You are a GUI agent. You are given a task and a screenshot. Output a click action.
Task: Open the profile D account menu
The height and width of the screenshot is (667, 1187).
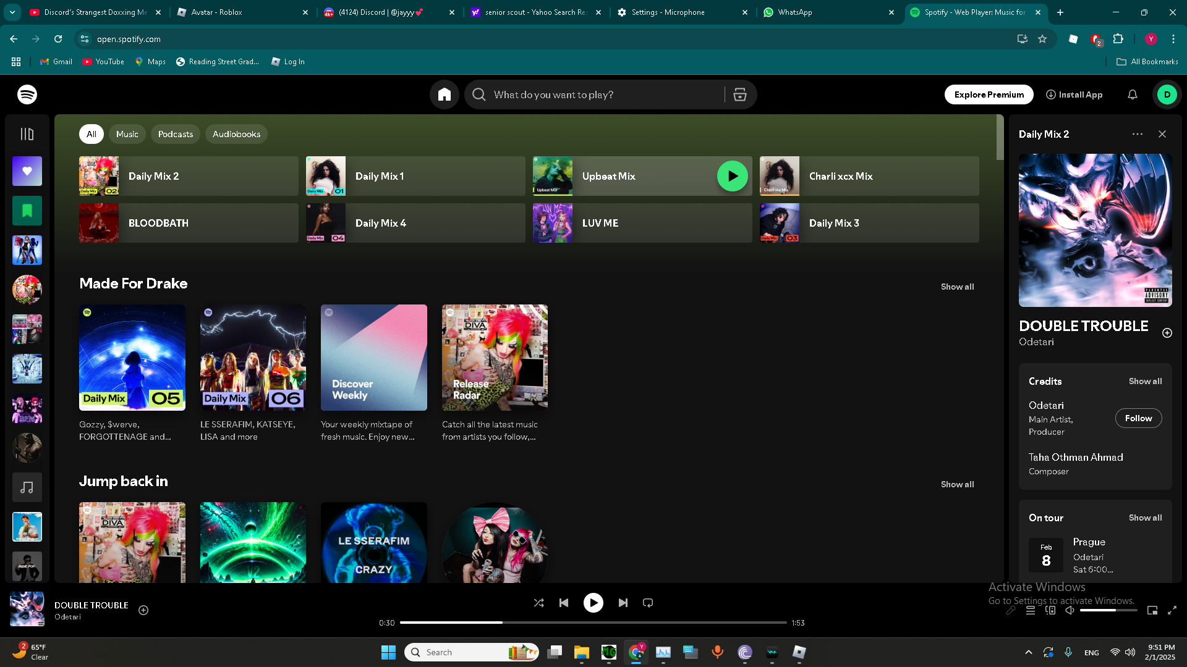coord(1167,94)
